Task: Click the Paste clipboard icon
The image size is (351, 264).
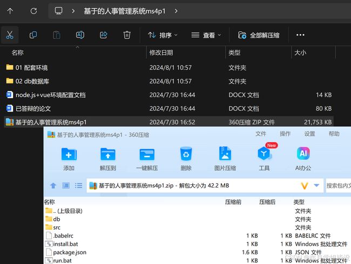Action: tap(57, 35)
